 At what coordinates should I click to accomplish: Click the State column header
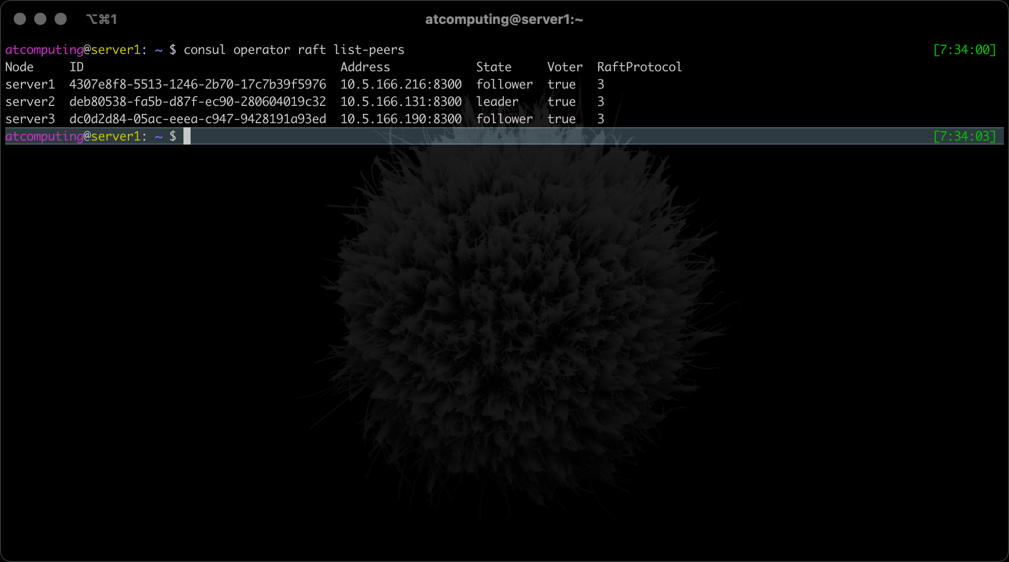[493, 67]
